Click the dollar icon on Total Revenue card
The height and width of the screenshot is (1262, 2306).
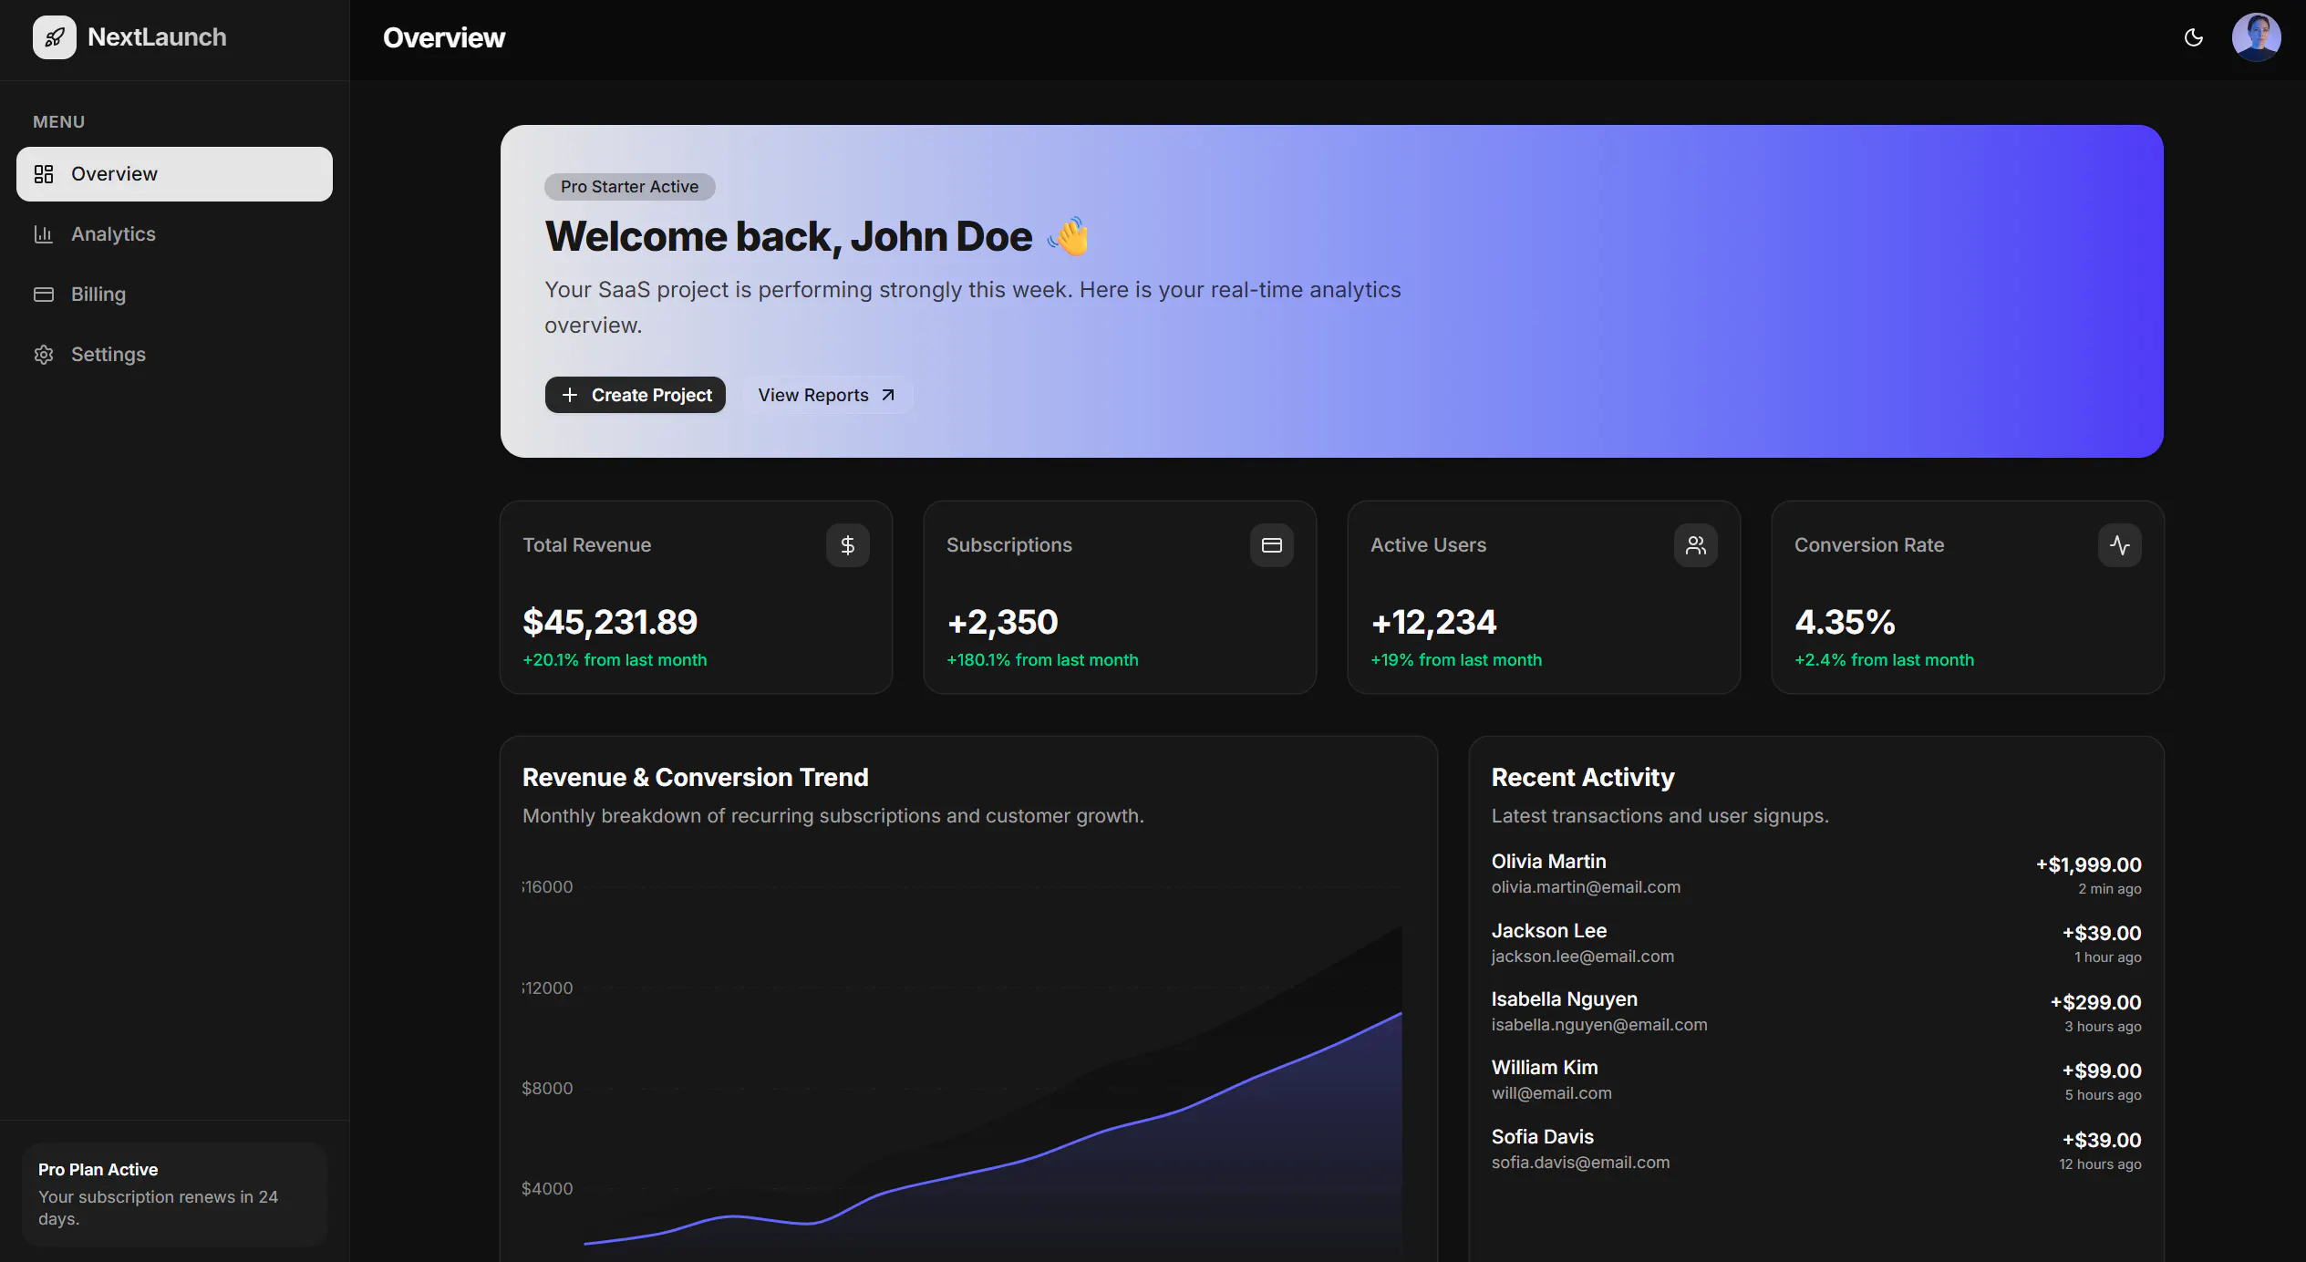(x=848, y=545)
